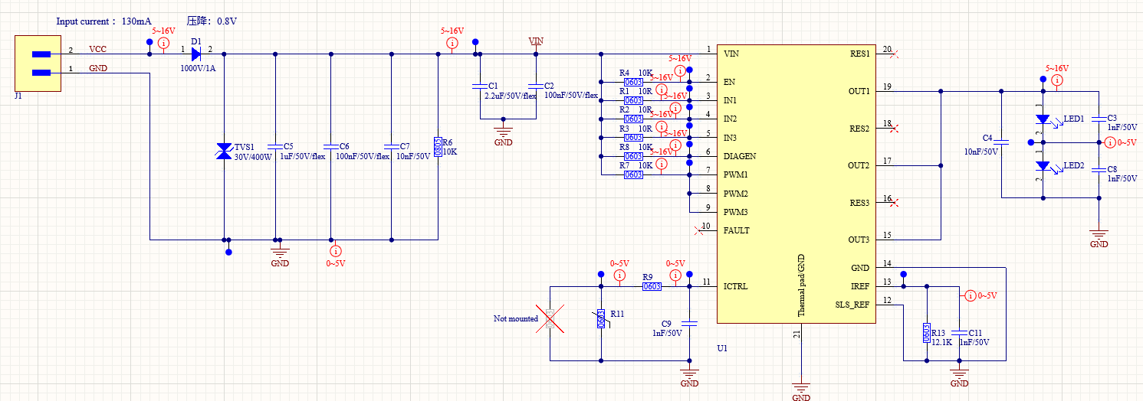This screenshot has height=401, width=1143.
Task: Select resistor R9 feeding ICTRL
Action: 652,286
